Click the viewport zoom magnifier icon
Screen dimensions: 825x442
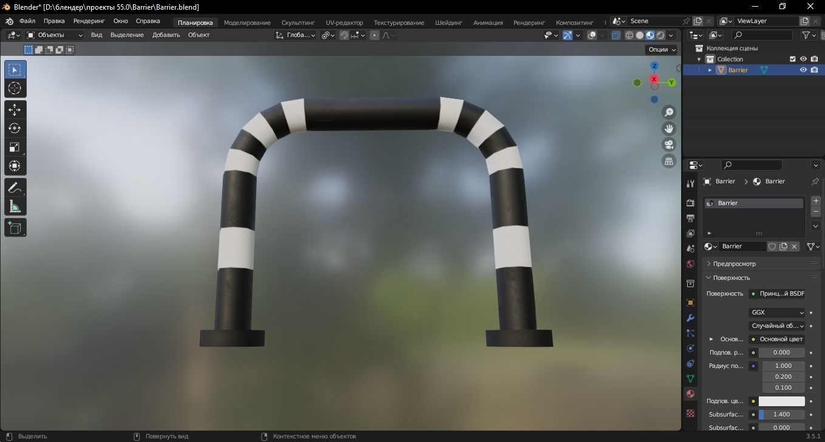668,112
